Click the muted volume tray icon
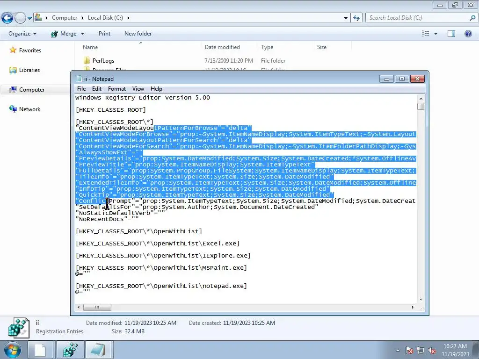479x359 pixels. 432,350
